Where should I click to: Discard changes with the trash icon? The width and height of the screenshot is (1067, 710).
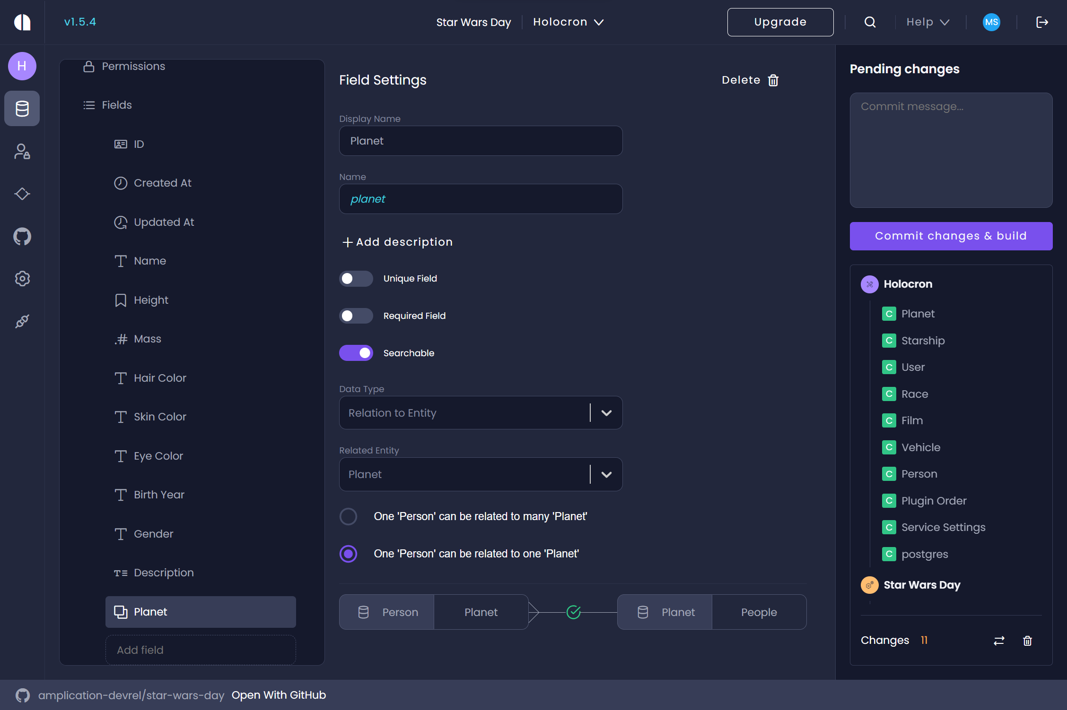click(x=1027, y=641)
